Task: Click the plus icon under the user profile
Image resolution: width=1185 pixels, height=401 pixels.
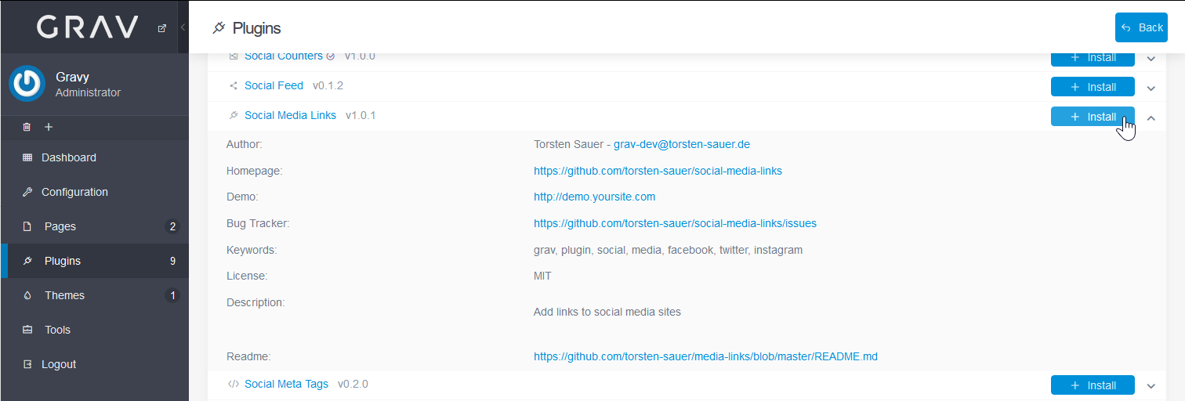Action: coord(49,127)
